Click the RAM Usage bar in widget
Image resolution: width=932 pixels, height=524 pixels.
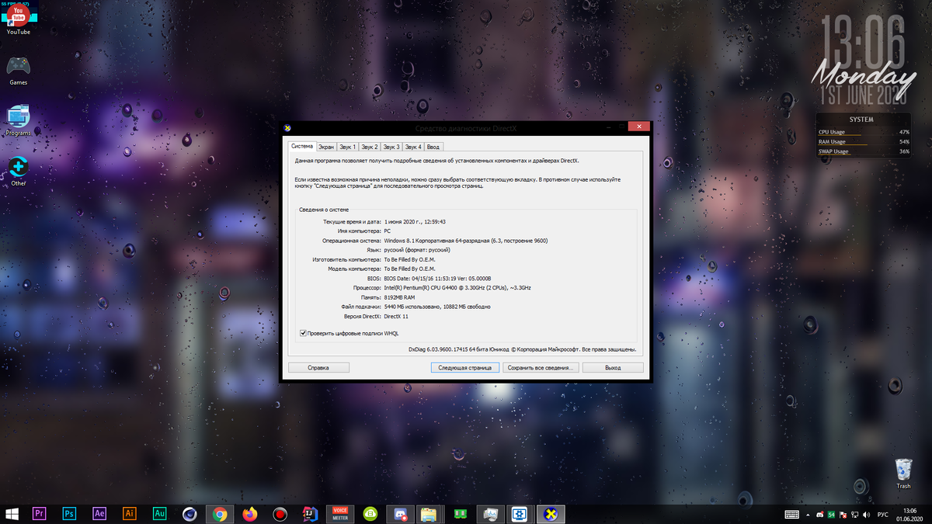tap(863, 142)
